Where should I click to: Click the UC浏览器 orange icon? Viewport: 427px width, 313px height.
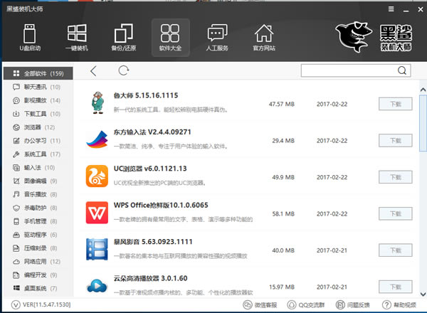click(x=97, y=176)
